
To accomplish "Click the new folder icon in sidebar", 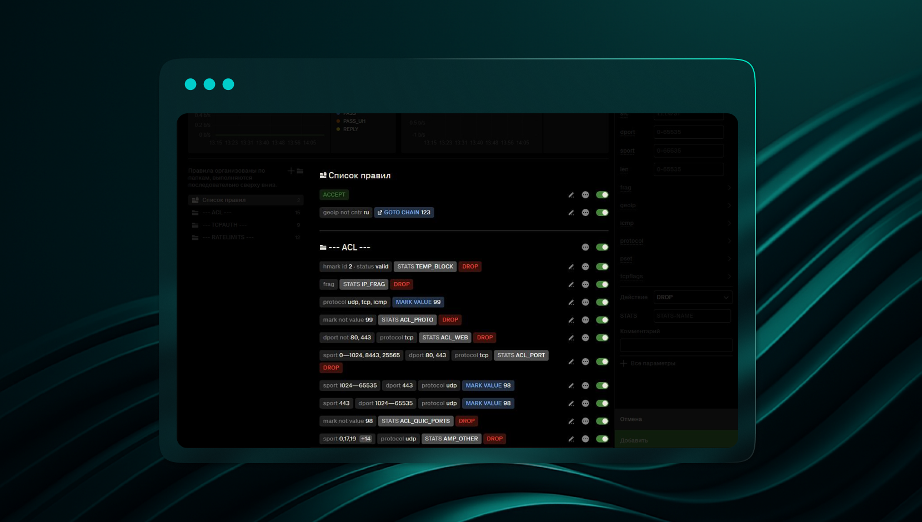I will coord(300,171).
